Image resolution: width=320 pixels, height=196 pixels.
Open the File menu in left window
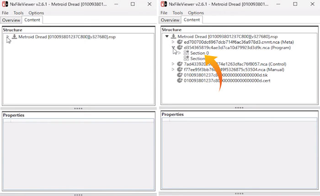(5, 13)
